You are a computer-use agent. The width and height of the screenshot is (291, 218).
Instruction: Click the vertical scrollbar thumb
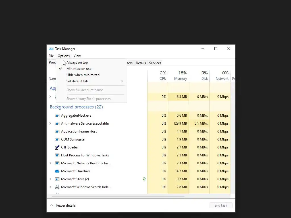[x=233, y=94]
